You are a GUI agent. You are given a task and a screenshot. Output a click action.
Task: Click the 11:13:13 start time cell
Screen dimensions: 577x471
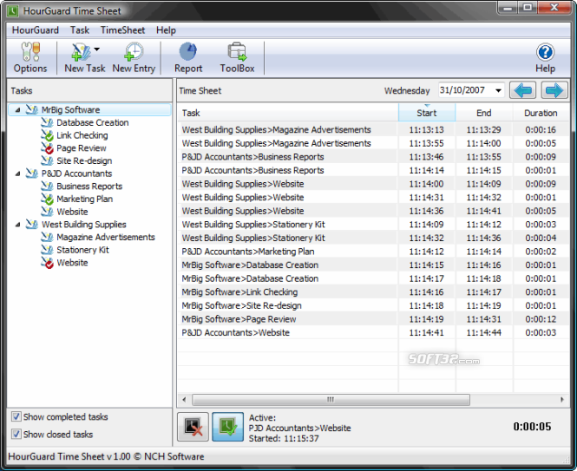coord(427,129)
